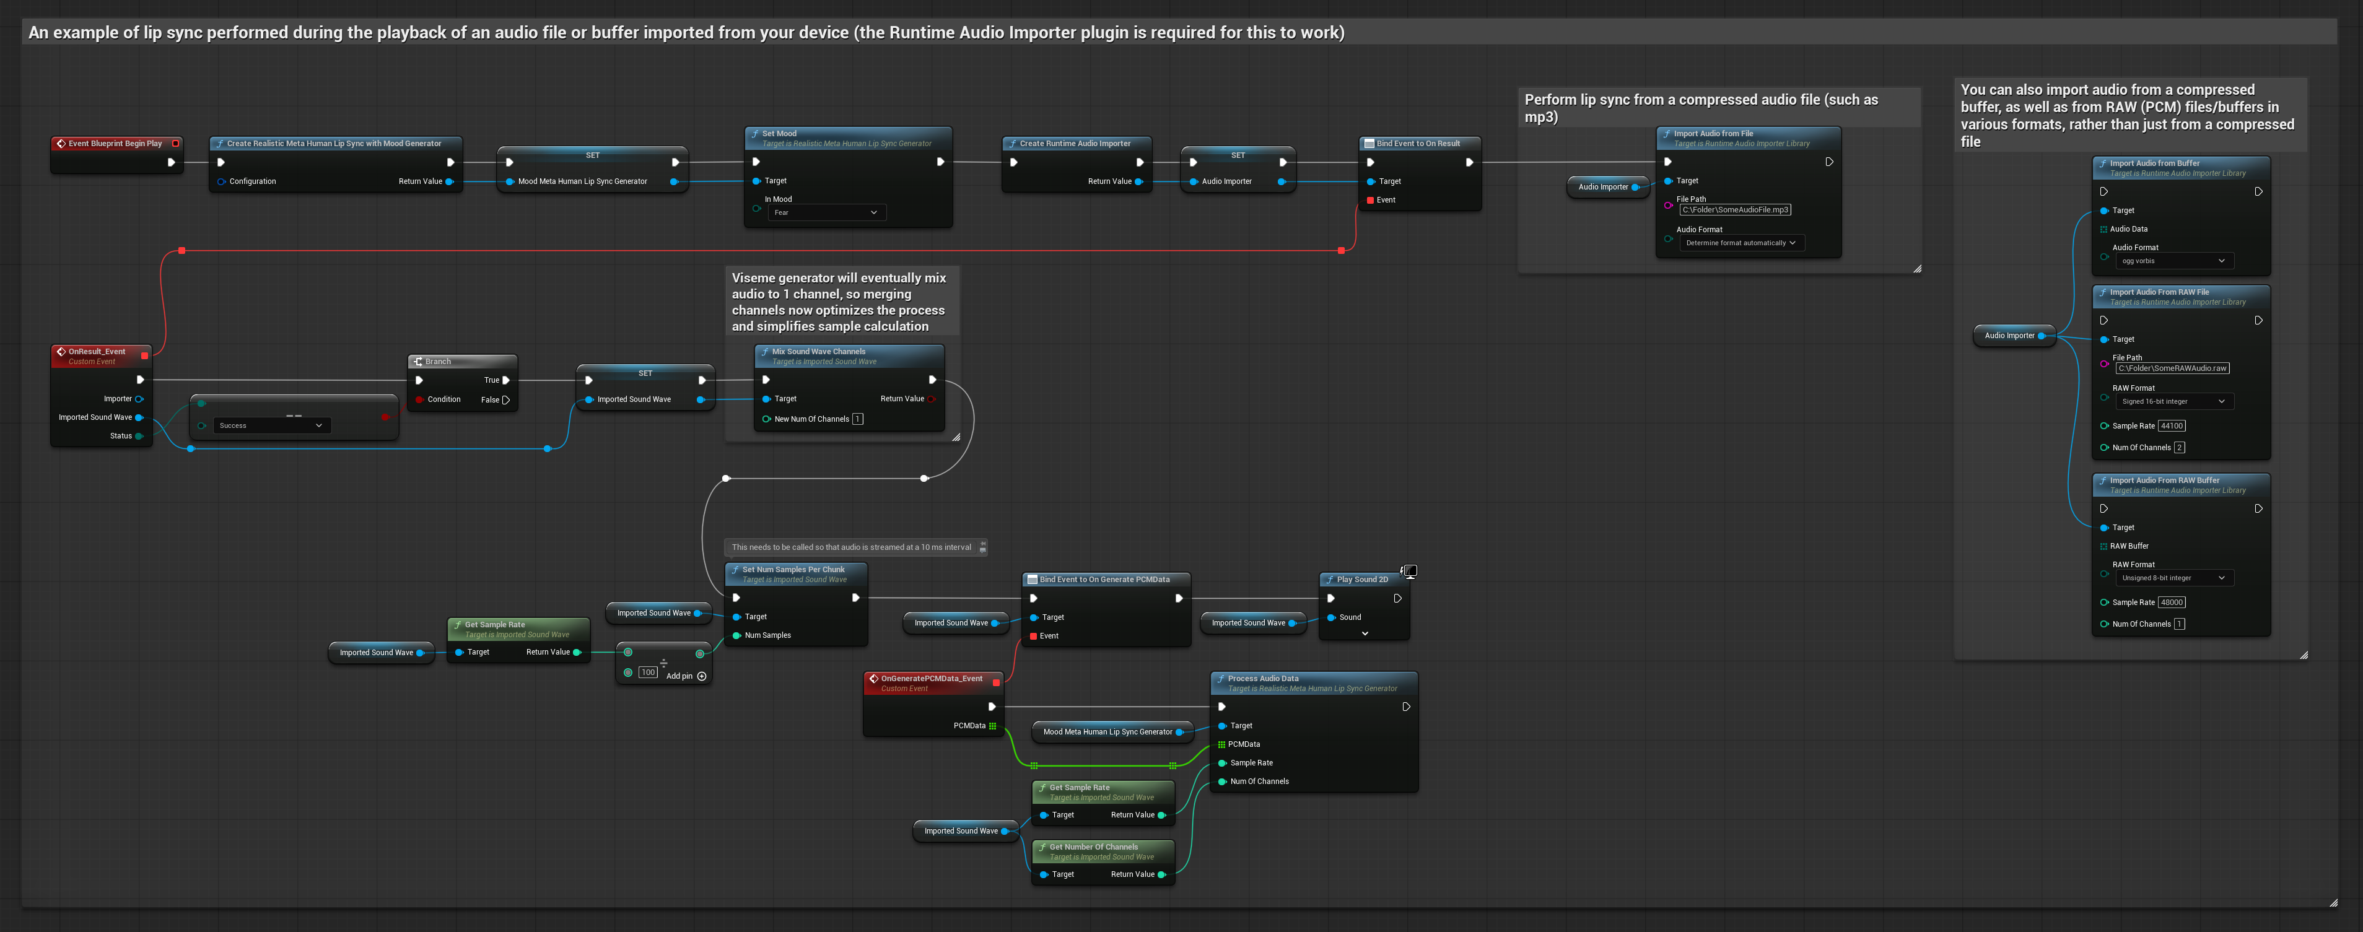The image size is (2363, 932).
Task: Click the PCMData green array pin on Process Audio Data
Action: pyautogui.click(x=1221, y=744)
